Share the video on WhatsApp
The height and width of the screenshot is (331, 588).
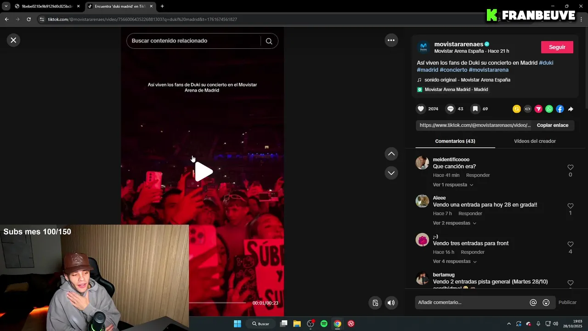[x=549, y=109]
